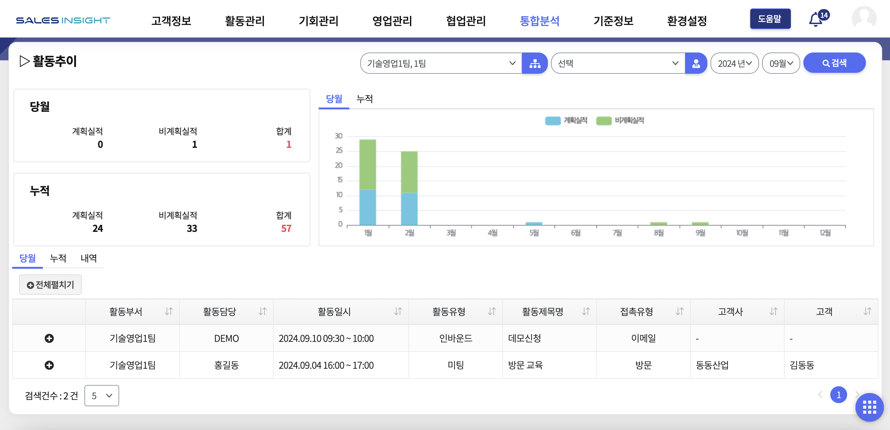Open the 09월 month dropdown
The image size is (890, 430).
pos(781,63)
